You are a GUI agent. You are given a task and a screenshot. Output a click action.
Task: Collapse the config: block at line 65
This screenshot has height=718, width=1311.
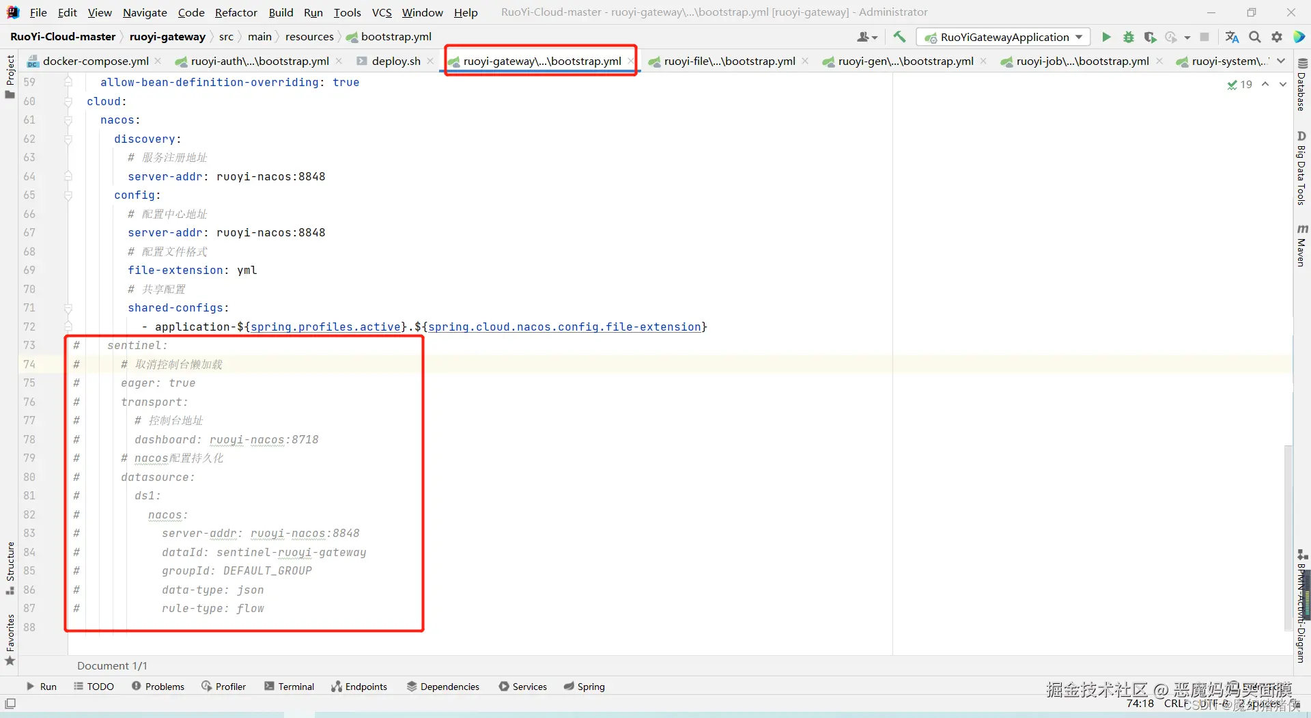pos(68,195)
